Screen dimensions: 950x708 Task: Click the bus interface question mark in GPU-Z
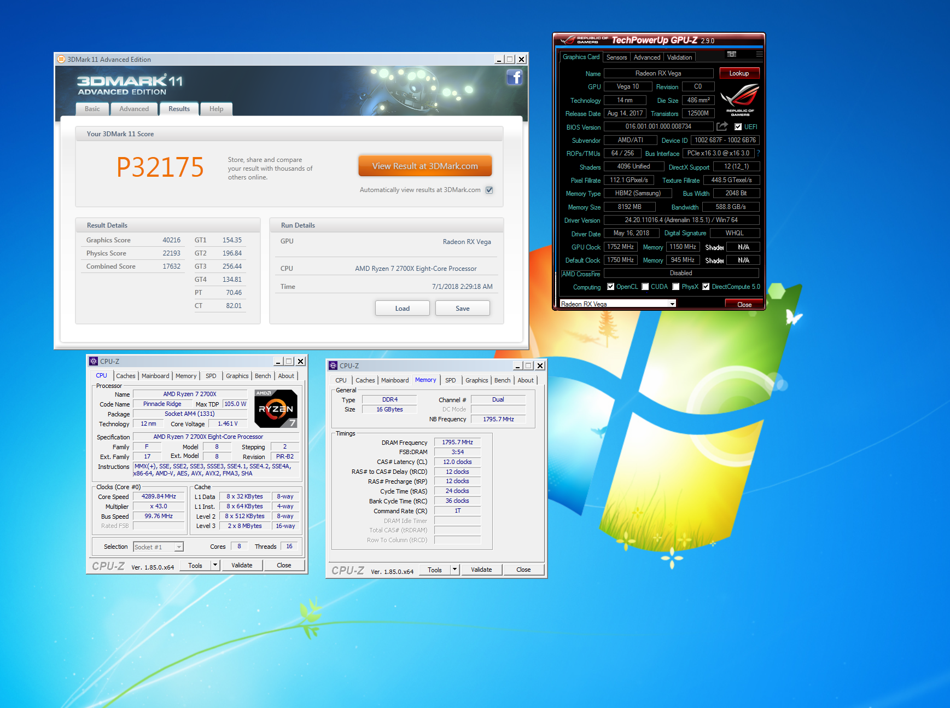[x=759, y=153]
